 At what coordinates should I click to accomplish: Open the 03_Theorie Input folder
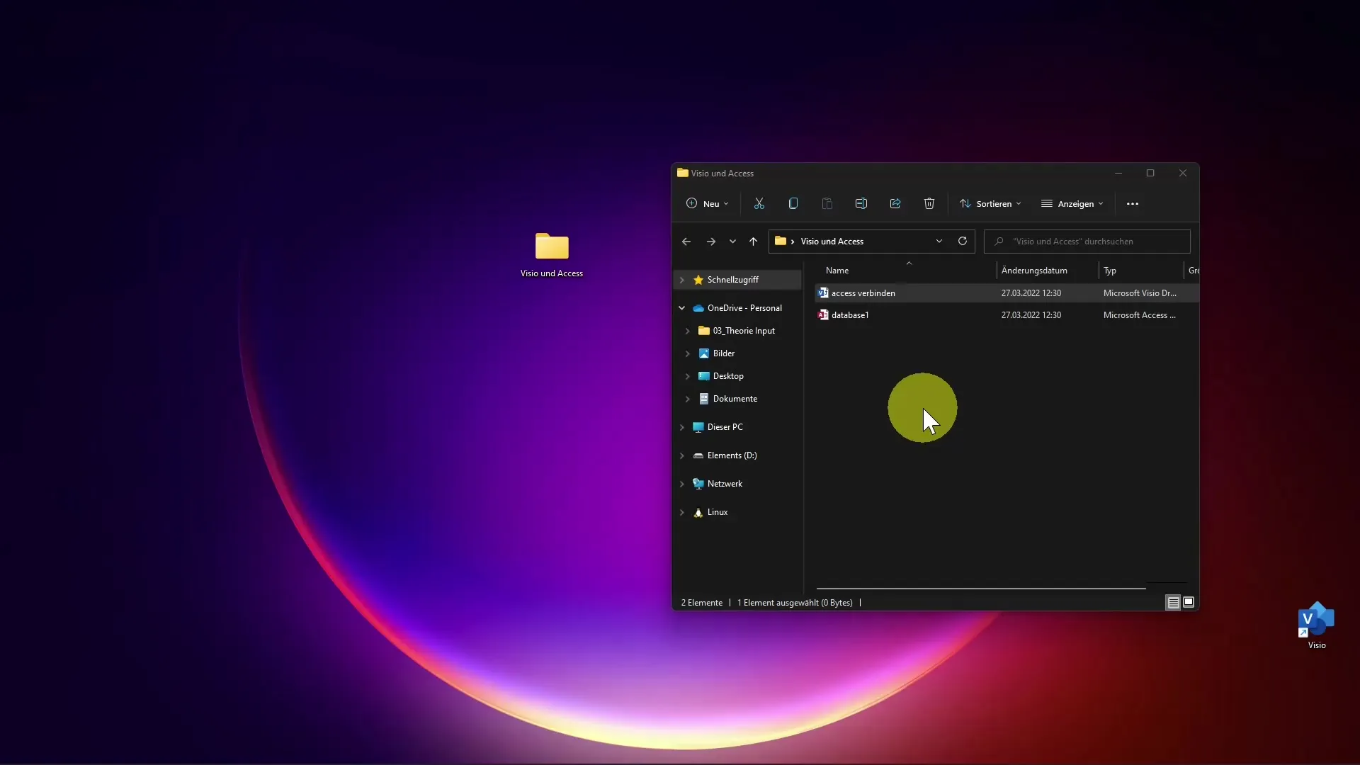pos(744,331)
